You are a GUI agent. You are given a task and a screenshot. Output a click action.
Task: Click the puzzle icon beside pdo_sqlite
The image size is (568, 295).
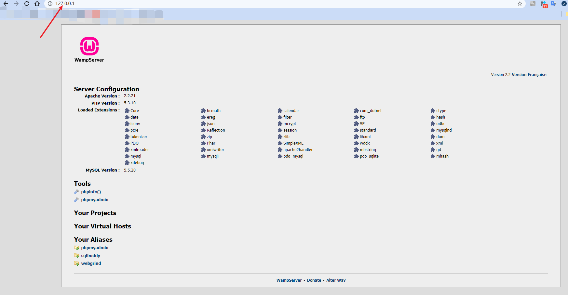click(x=357, y=156)
